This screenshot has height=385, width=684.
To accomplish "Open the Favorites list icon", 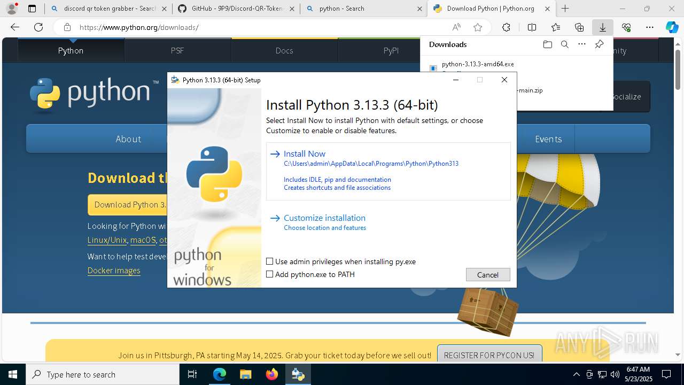I will point(556,27).
